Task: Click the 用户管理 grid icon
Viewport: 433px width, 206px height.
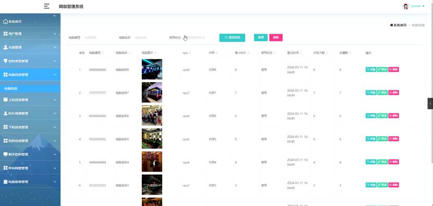Action: (5, 34)
